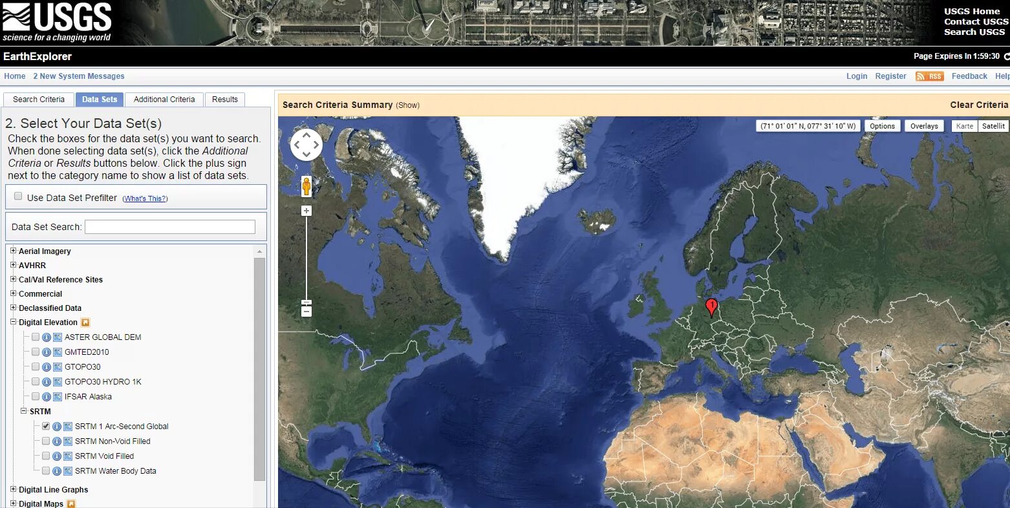This screenshot has height=508, width=1010.
Task: Click the USGS logo
Action: click(57, 22)
